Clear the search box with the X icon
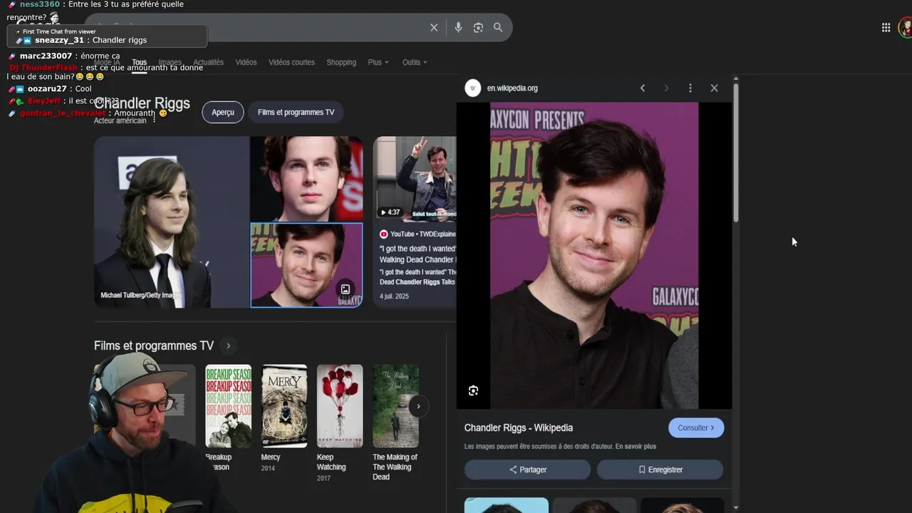The height and width of the screenshot is (513, 912). tap(434, 28)
